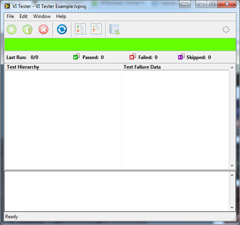Refresh the test list with blue arrows icon
The image size is (240, 225).
pos(62,29)
